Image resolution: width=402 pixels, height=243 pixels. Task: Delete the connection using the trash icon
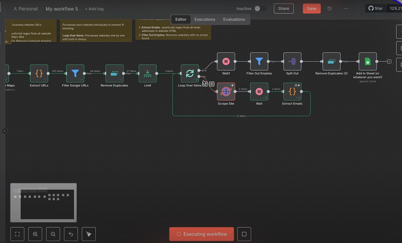point(211,84)
